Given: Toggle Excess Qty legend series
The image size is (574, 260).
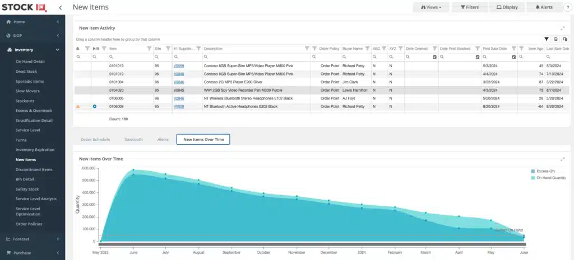Looking at the screenshot, I should coord(543,171).
